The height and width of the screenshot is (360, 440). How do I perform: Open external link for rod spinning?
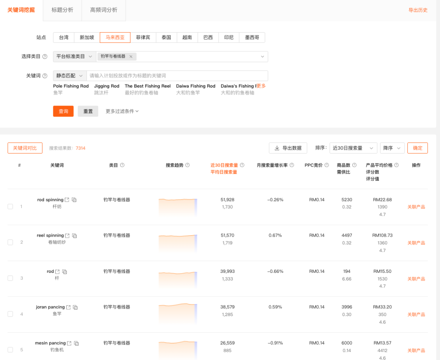click(67, 200)
